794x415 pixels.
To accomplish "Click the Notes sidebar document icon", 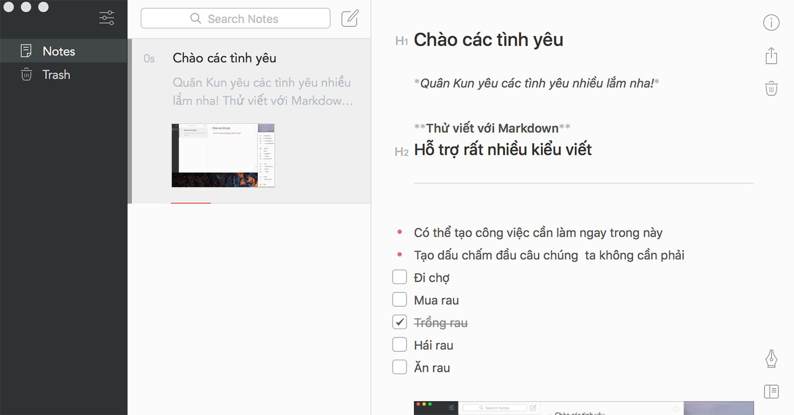I will 26,51.
